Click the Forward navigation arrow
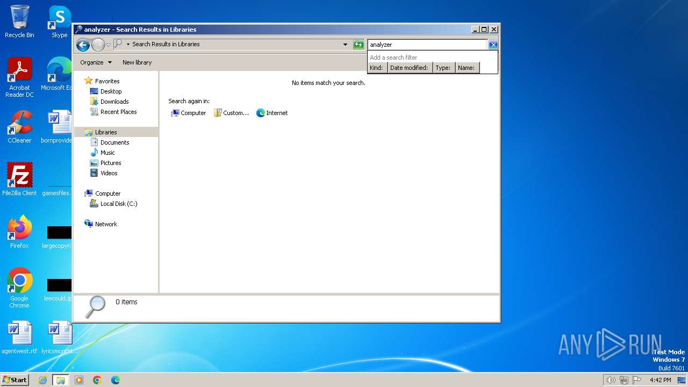688x387 pixels. tap(98, 45)
